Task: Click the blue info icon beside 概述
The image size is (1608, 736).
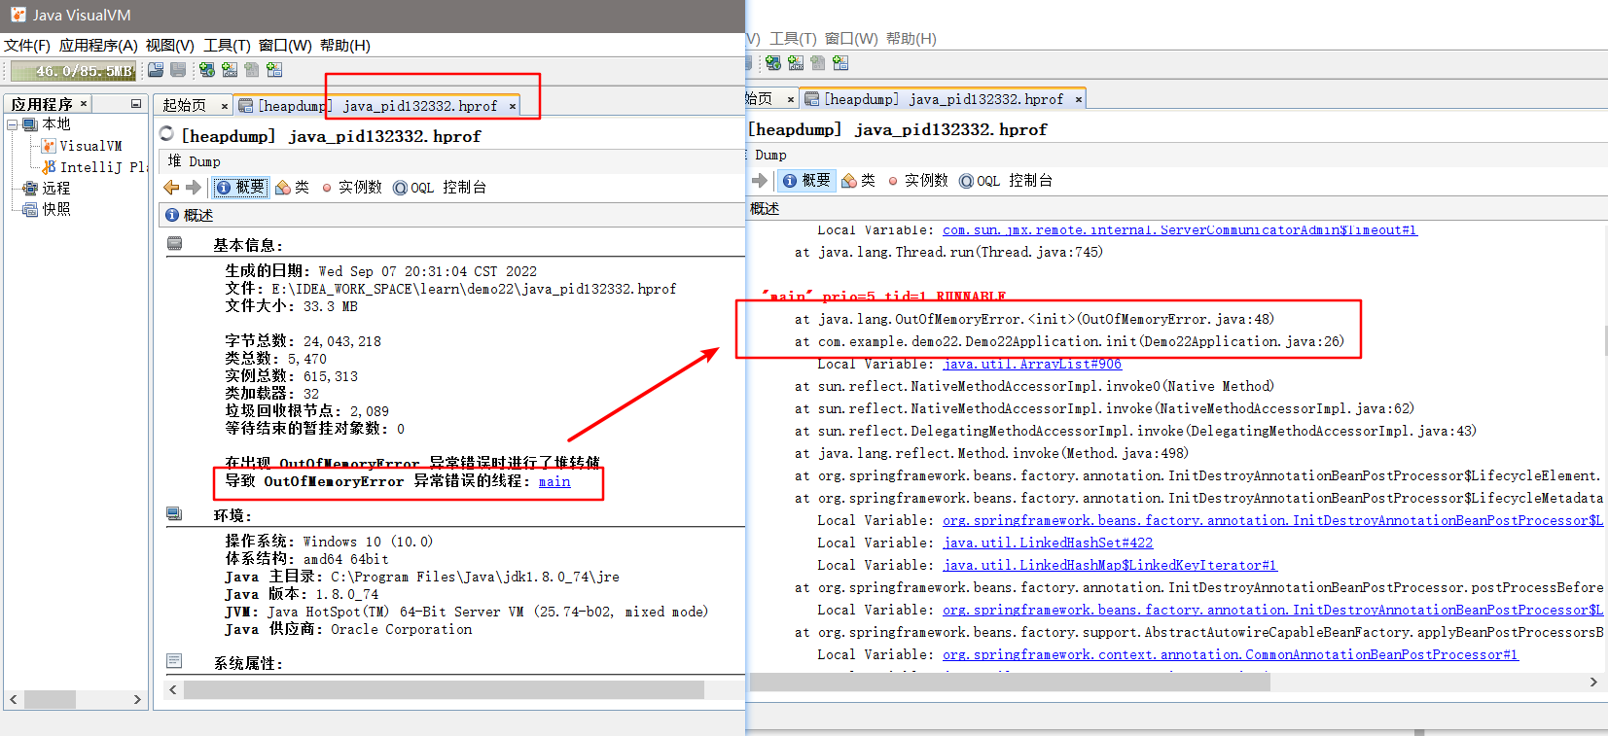Action: pos(172,215)
